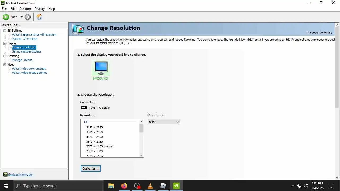
Task: Click the volume speaker tray icon
Action: (306, 186)
